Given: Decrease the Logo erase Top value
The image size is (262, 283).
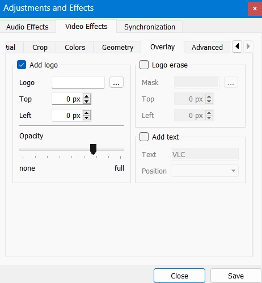Looking at the screenshot, I should 209,102.
